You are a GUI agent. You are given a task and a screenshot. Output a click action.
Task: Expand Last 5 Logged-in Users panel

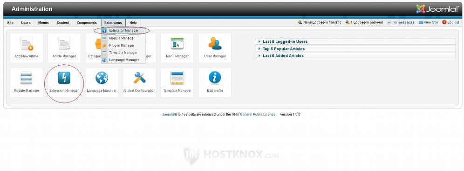point(355,42)
